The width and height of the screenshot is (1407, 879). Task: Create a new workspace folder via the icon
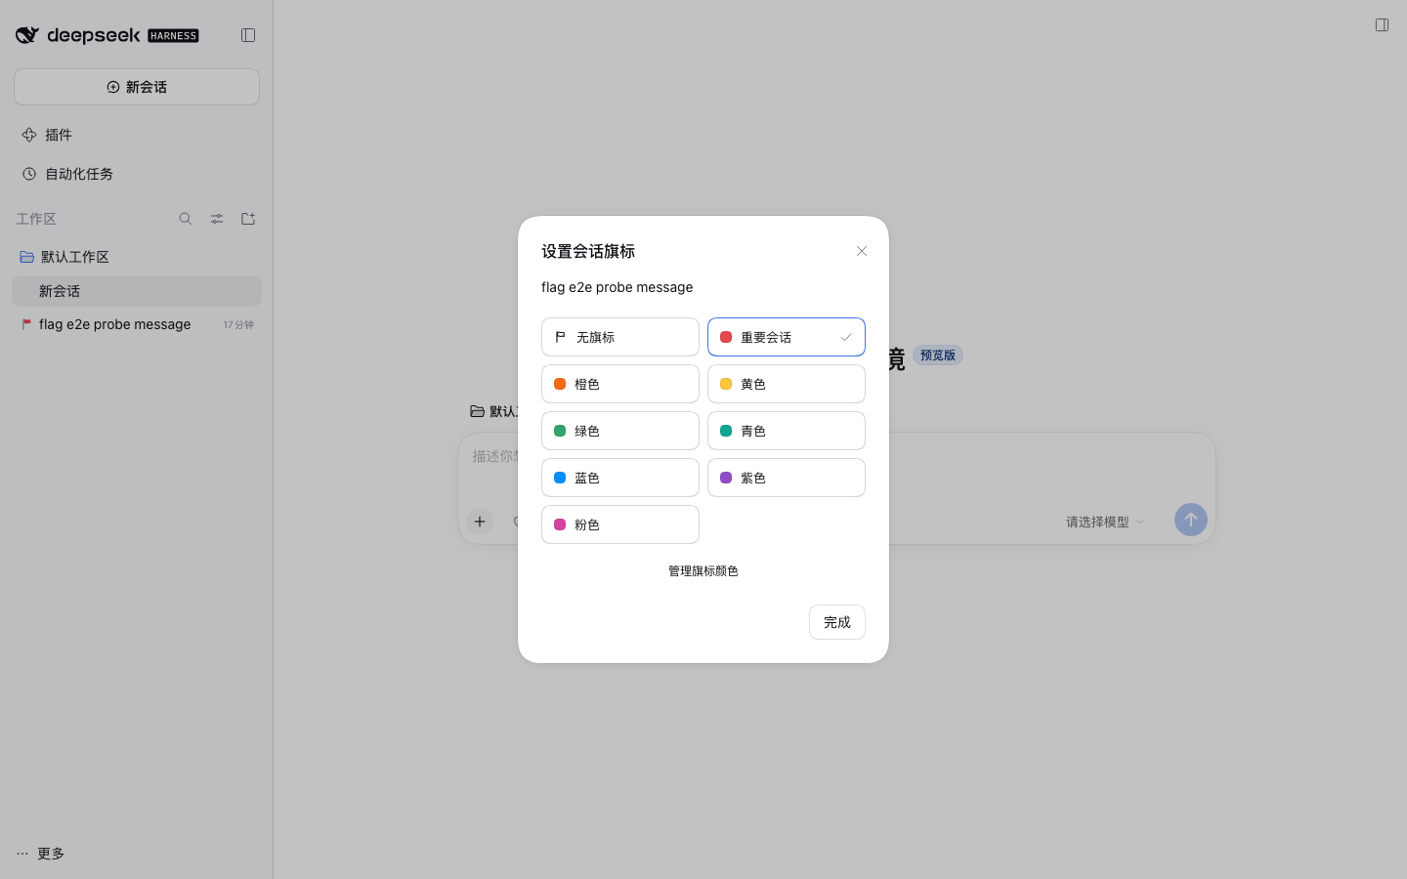(x=248, y=219)
